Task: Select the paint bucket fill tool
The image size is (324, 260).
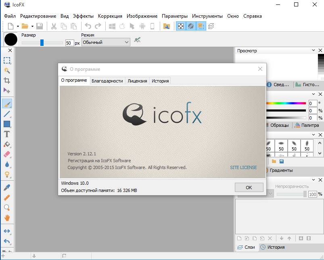Action: pos(7,144)
